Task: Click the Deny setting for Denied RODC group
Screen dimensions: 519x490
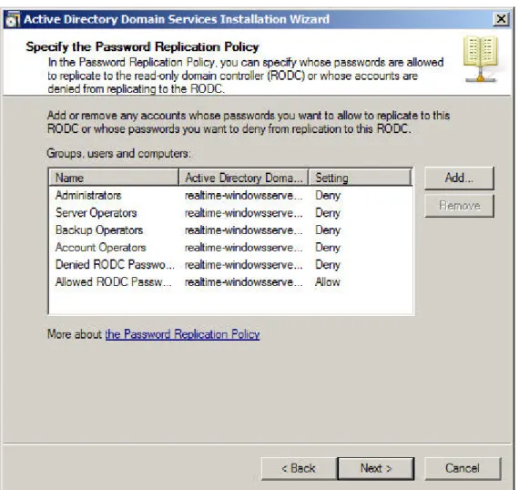Action: click(328, 264)
